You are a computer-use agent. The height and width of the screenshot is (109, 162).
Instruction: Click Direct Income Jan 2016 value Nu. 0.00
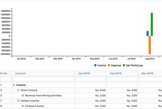[x=100, y=90]
